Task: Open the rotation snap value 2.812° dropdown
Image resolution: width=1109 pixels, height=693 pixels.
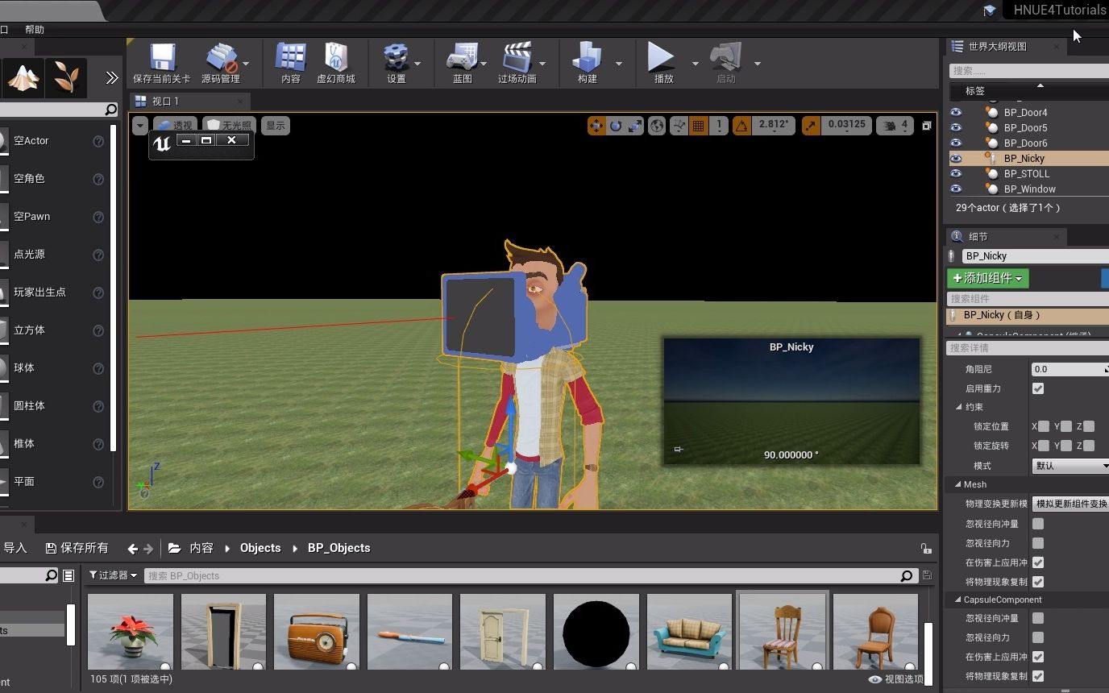Action: point(775,125)
